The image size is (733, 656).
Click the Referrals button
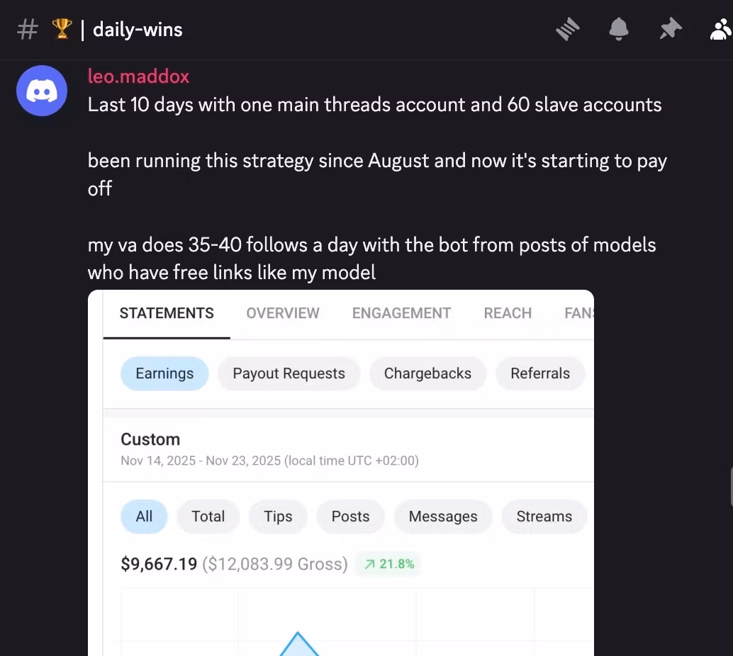(x=540, y=373)
